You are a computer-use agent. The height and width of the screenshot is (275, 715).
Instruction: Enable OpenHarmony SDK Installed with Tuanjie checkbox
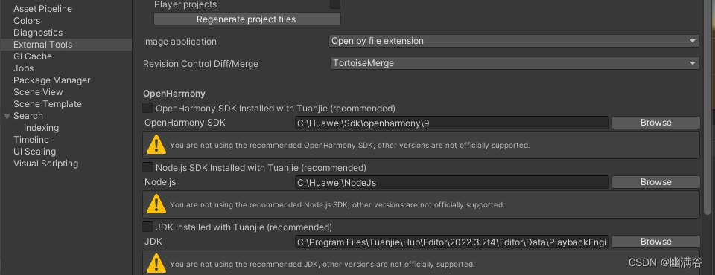(x=147, y=109)
